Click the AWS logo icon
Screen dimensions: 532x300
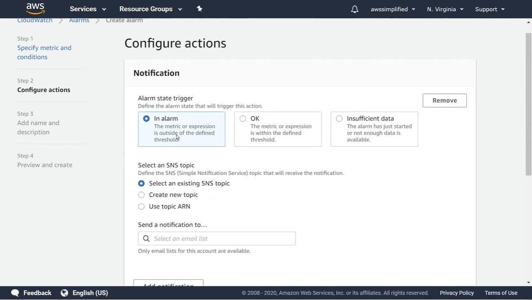(35, 8)
